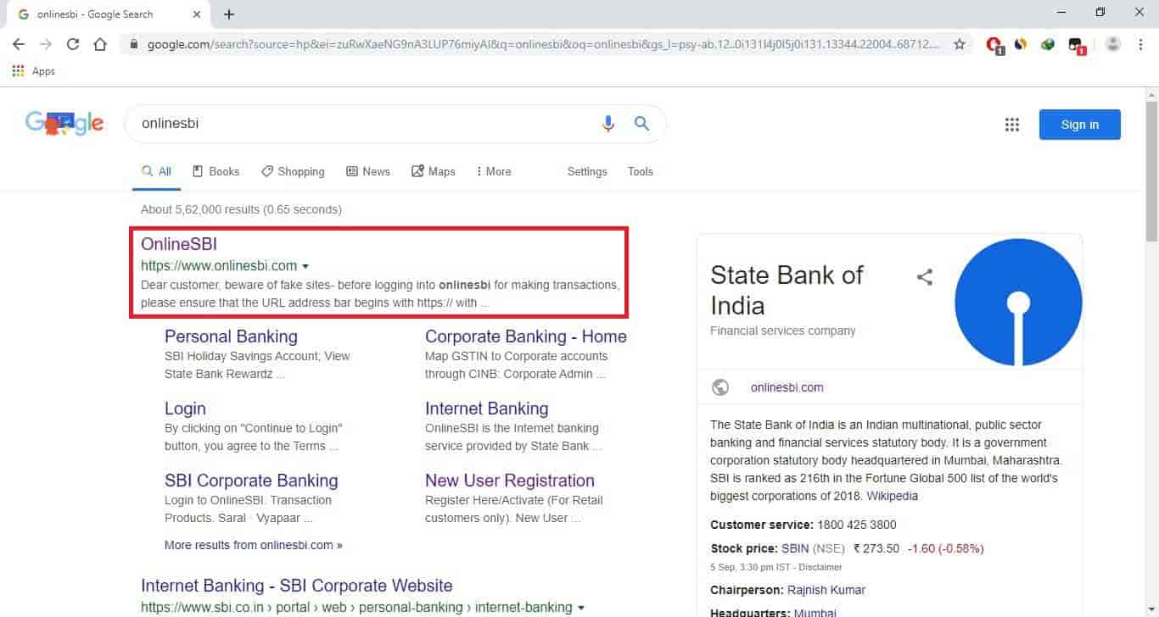This screenshot has height=617, width=1159.
Task: Click the About 5,62,000 results text
Action: tap(241, 209)
